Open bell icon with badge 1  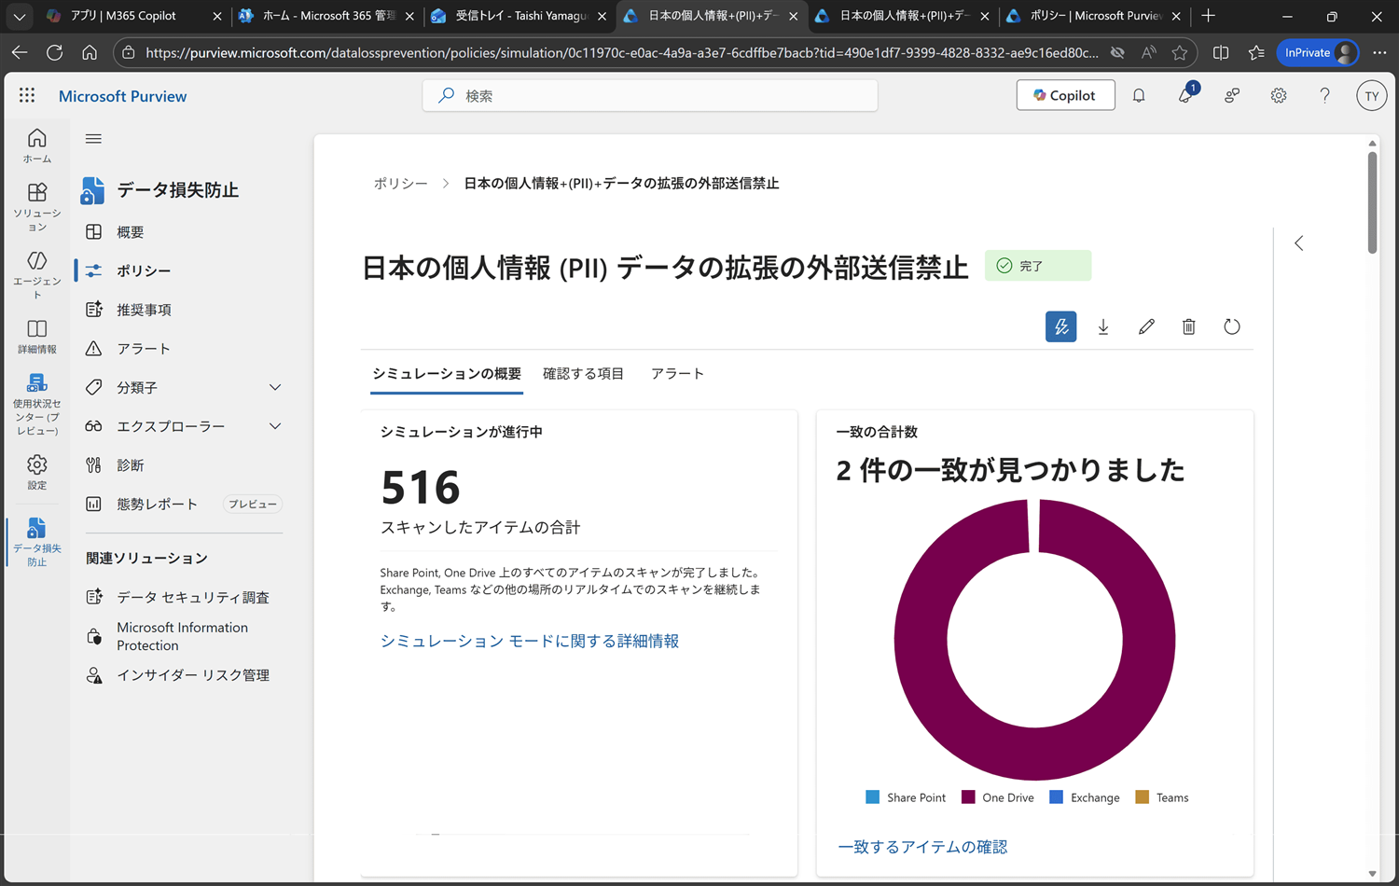point(1186,94)
